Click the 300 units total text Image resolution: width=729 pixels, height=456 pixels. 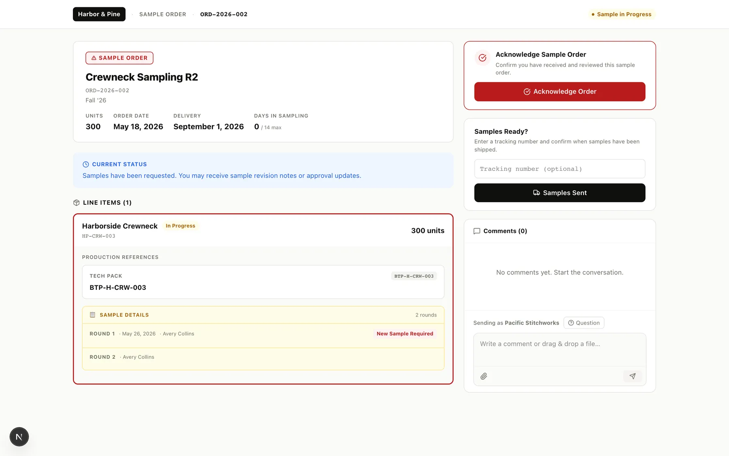428,231
